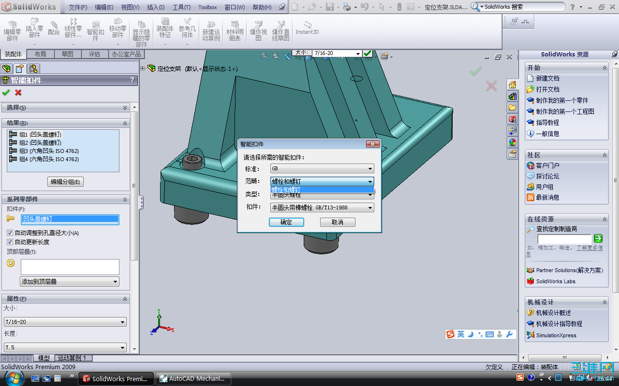Cancel Smart Fasteners with the red X
This screenshot has width=619, height=386.
tap(18, 92)
